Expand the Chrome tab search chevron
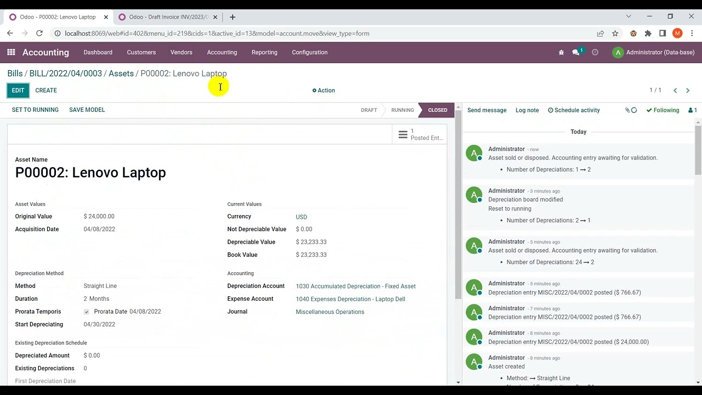Image resolution: width=702 pixels, height=395 pixels. coord(629,16)
